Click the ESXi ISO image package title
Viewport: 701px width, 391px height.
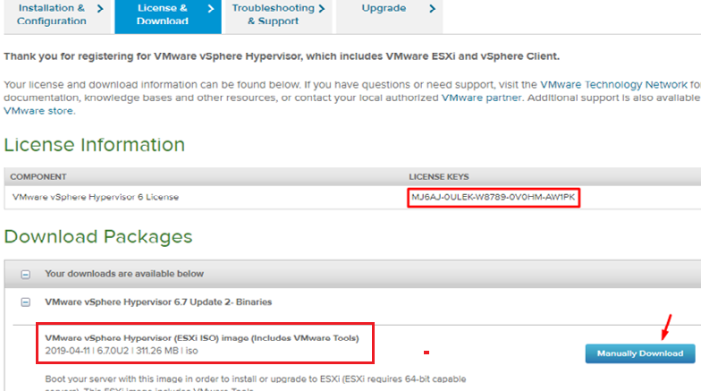(202, 338)
